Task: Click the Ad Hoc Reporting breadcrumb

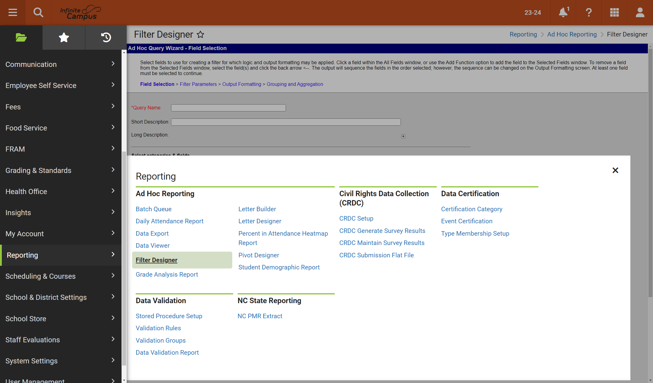Action: point(572,34)
